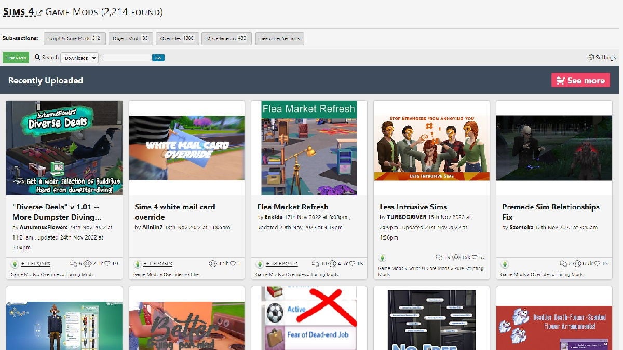
Task: Click the Settings gear icon at top right
Action: coord(592,57)
